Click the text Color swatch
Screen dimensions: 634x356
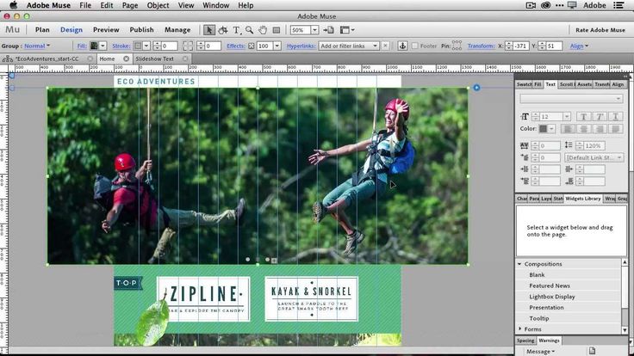pyautogui.click(x=543, y=129)
